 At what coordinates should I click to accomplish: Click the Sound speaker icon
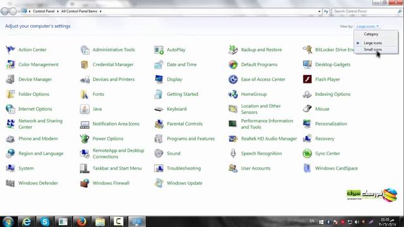point(158,153)
